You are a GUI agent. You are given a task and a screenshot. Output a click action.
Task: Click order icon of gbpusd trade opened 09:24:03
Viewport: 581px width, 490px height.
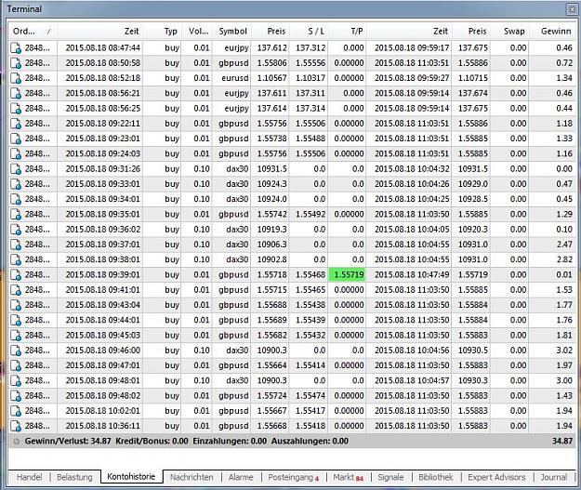click(16, 154)
